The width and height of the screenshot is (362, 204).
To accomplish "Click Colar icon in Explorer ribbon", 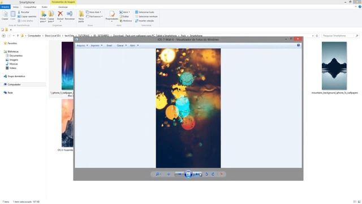I will tap(13, 15).
